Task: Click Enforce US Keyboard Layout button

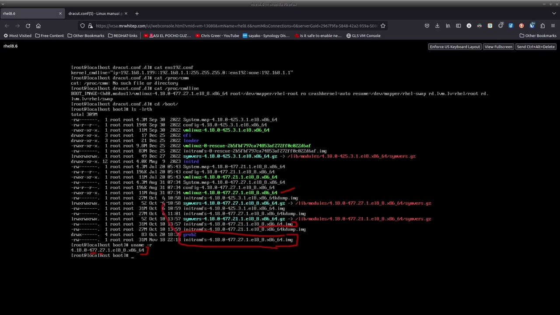Action: [455, 47]
